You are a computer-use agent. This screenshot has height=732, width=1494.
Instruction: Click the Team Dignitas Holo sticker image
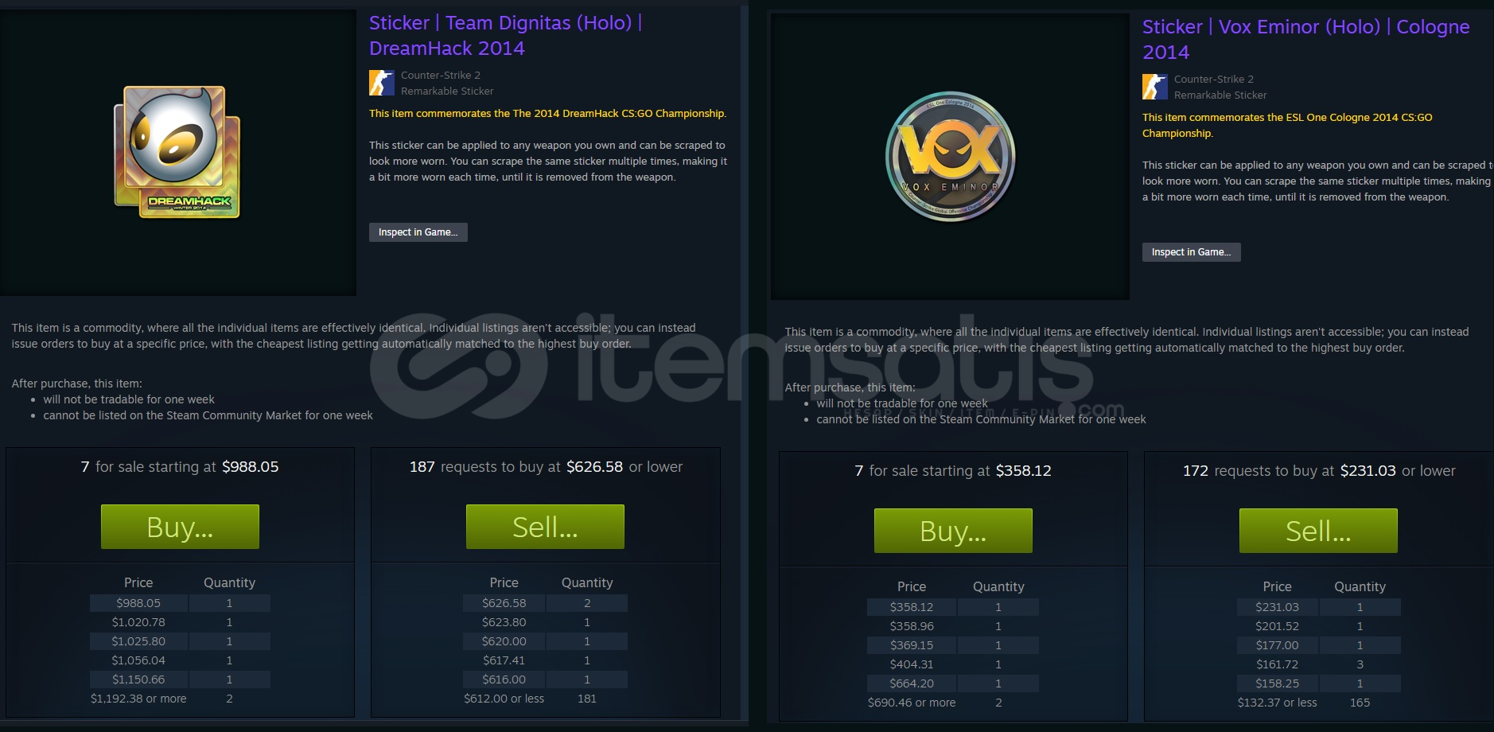pyautogui.click(x=177, y=152)
